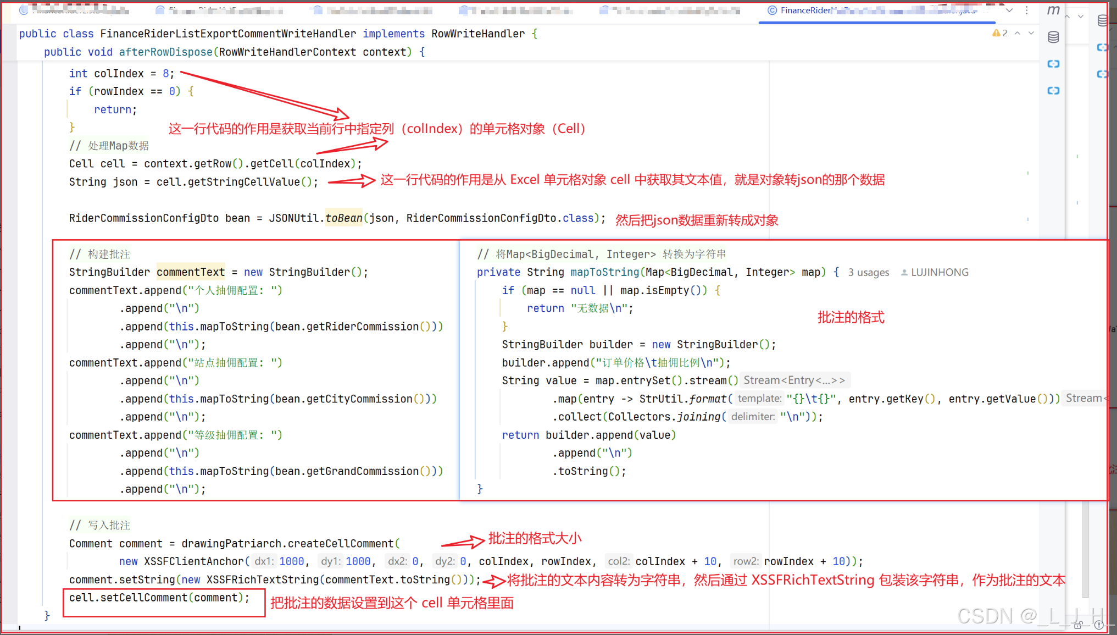Click the 'col2:' parameter hint
The image size is (1117, 635).
tap(619, 561)
